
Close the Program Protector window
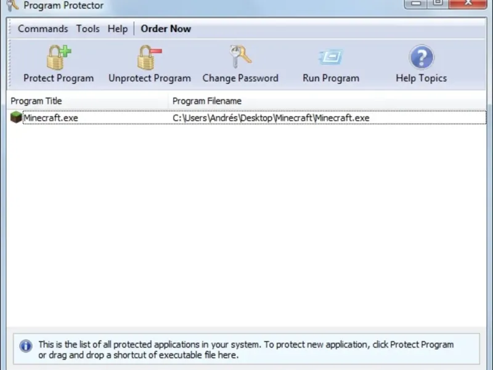pyautogui.click(x=468, y=4)
